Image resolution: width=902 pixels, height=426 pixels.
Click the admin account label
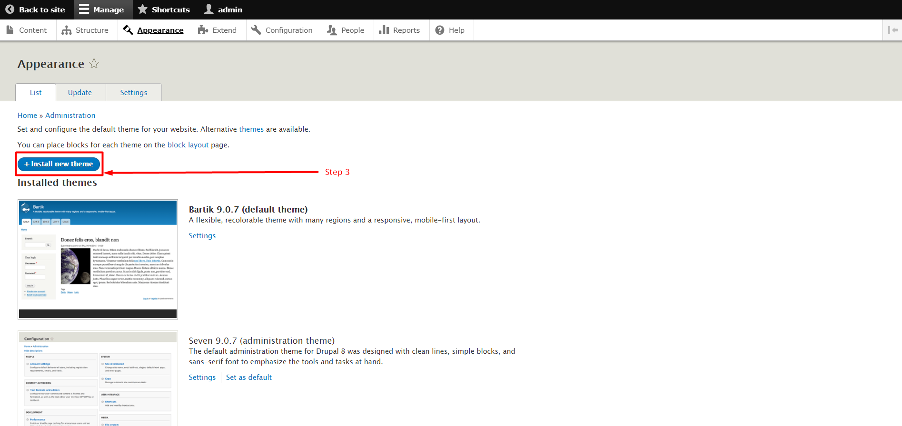[x=230, y=10]
